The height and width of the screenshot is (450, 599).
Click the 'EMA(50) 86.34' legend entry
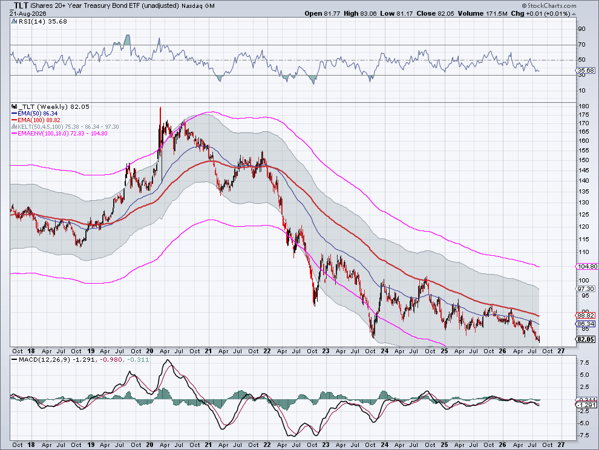tap(38, 114)
